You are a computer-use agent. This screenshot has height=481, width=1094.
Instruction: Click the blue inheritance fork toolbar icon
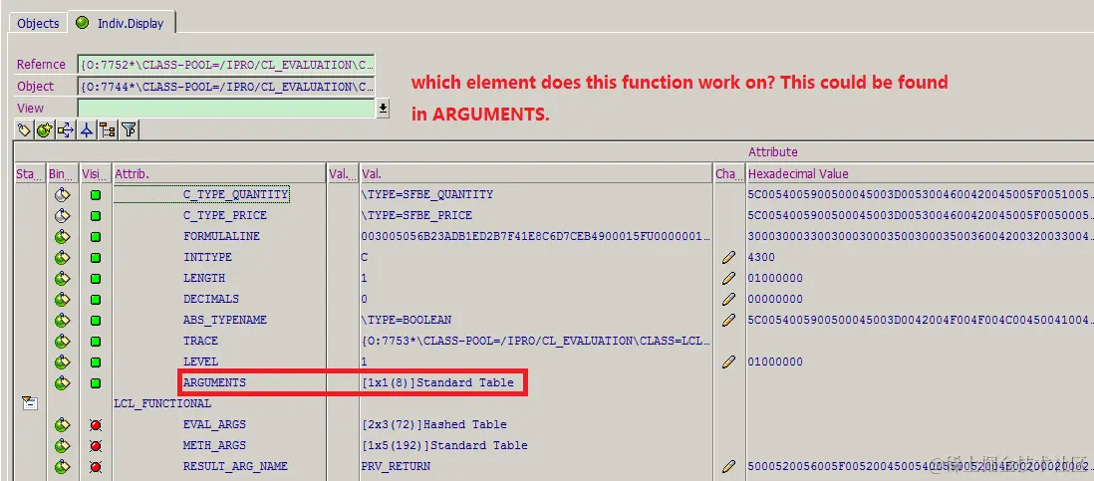pyautogui.click(x=87, y=129)
